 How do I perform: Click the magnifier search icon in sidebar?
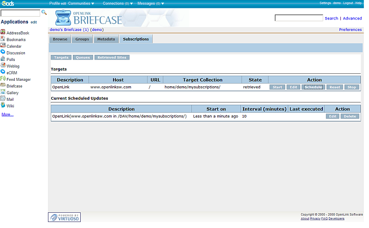pyautogui.click(x=44, y=12)
